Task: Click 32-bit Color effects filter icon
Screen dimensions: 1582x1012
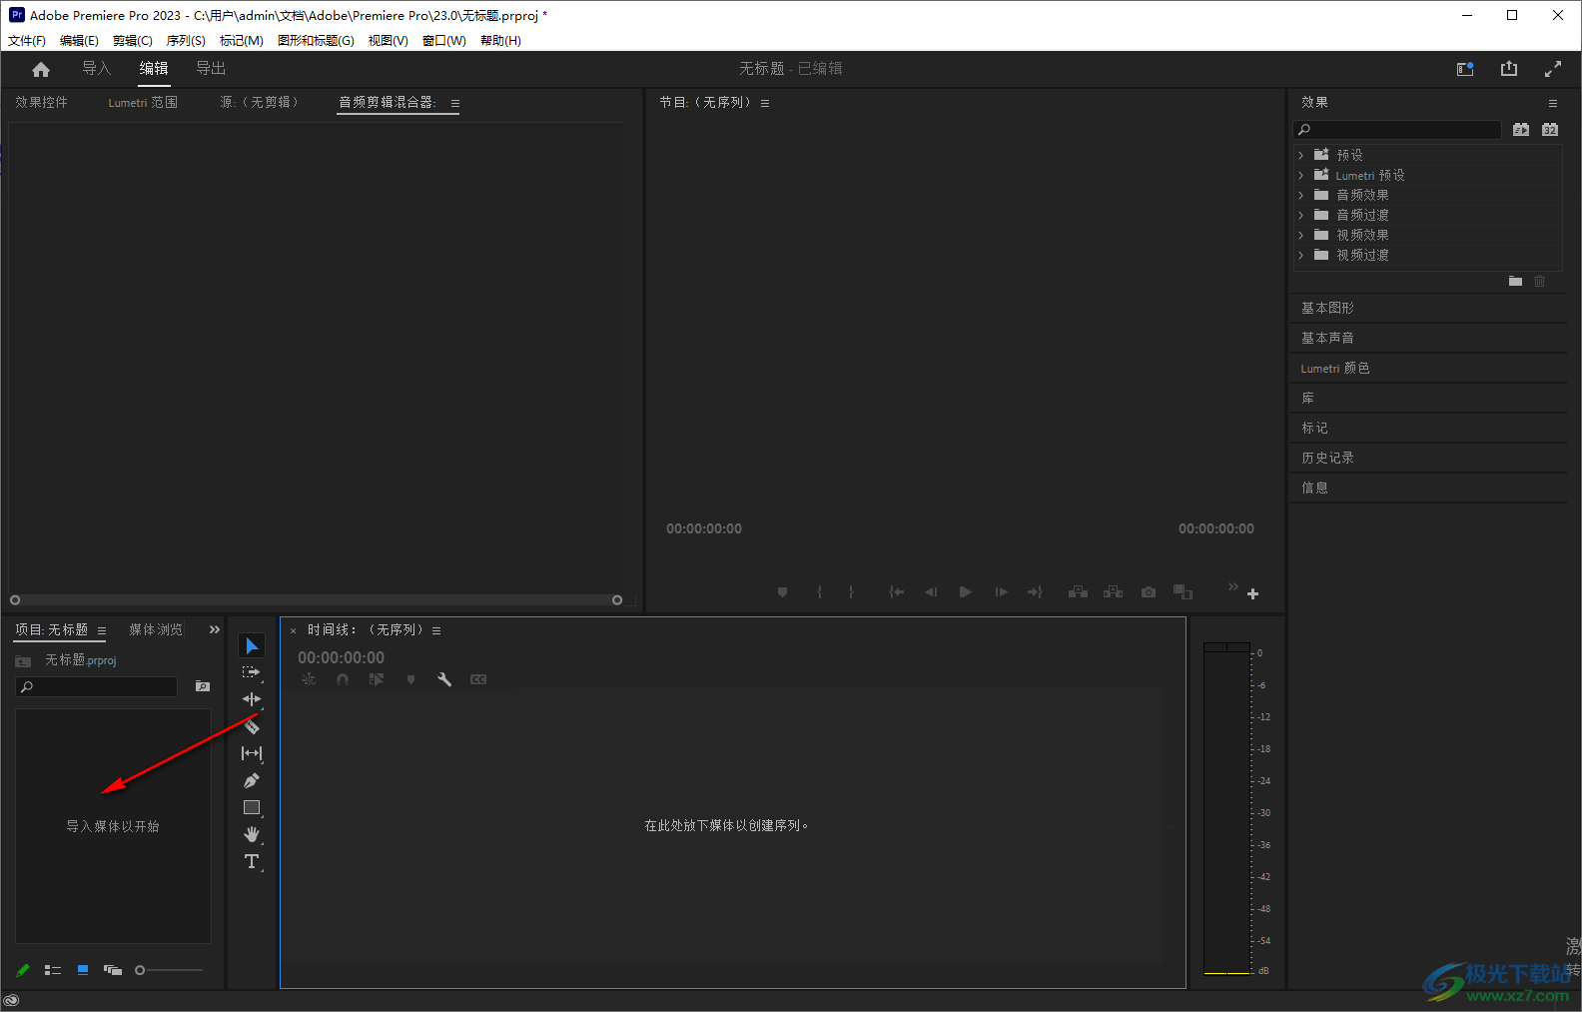Action: coord(1549,130)
